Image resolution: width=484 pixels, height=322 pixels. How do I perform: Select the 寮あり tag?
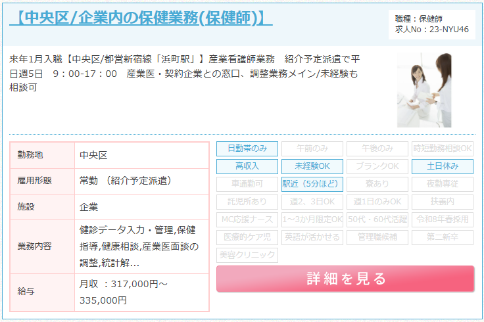click(377, 184)
